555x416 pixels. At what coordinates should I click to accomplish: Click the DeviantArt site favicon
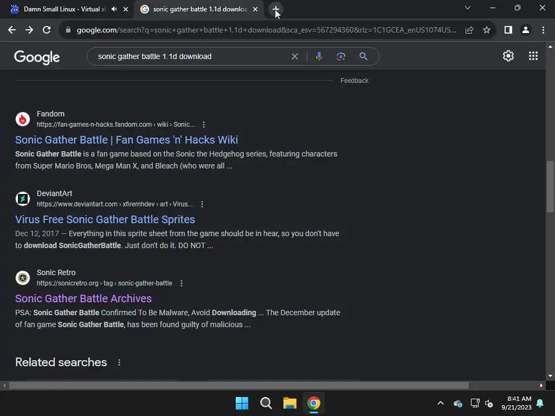(23, 198)
